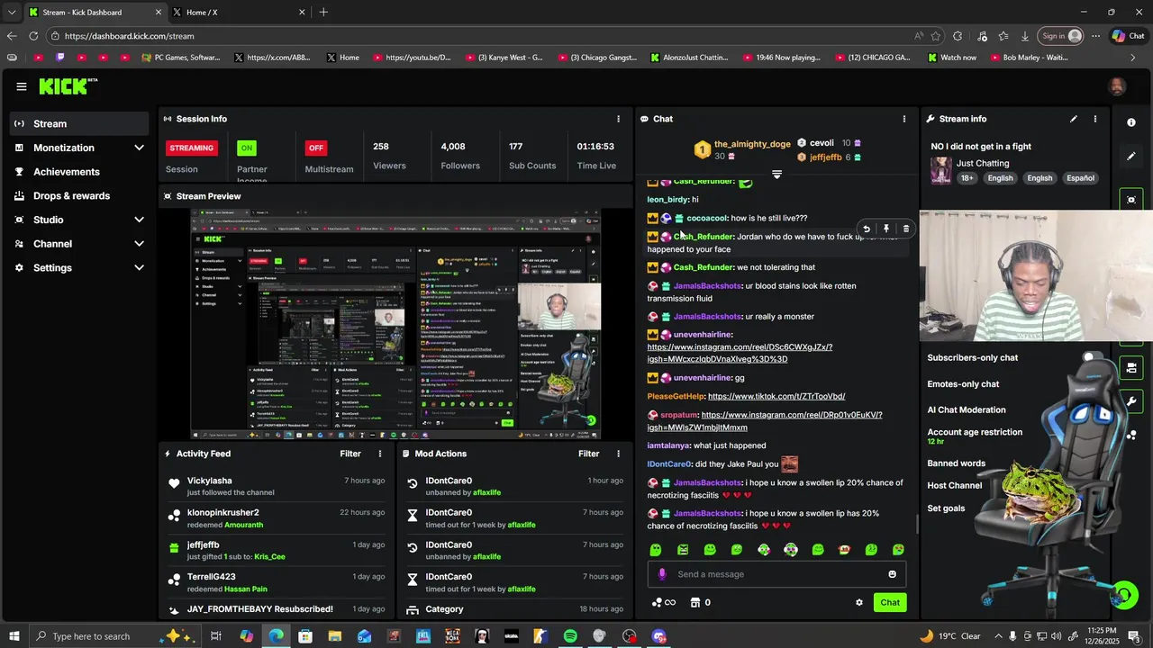The height and width of the screenshot is (648, 1153).
Task: Click the 18+ stream tag
Action: [x=967, y=178]
